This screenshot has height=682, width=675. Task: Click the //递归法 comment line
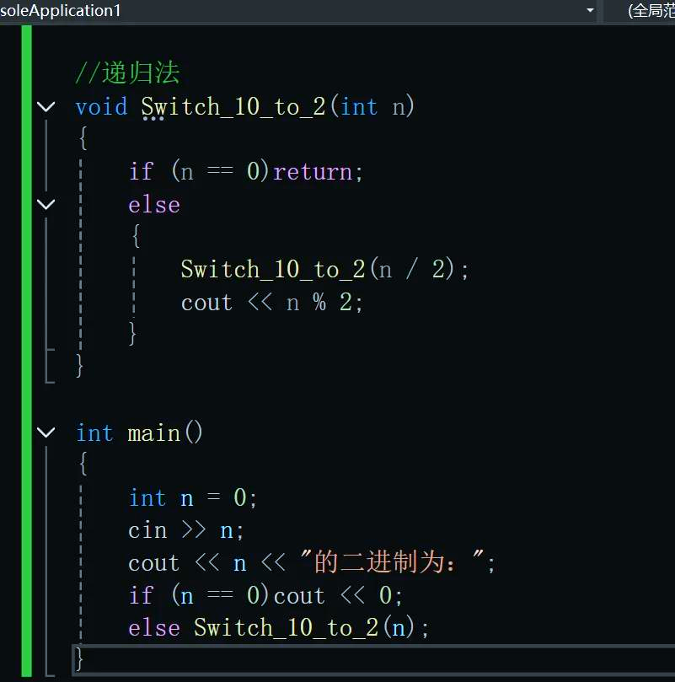127,72
